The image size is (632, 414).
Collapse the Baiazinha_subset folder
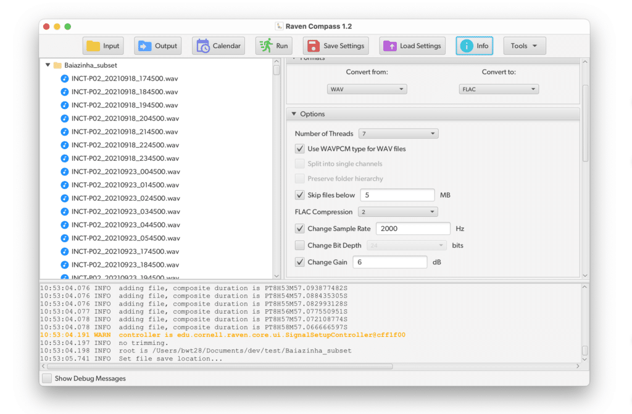click(x=48, y=65)
